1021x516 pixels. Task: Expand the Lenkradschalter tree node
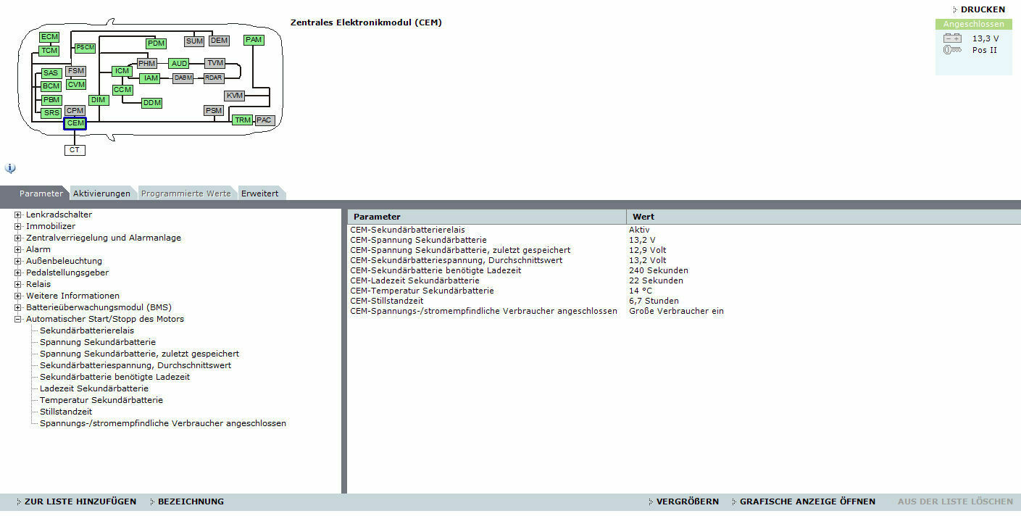(18, 215)
